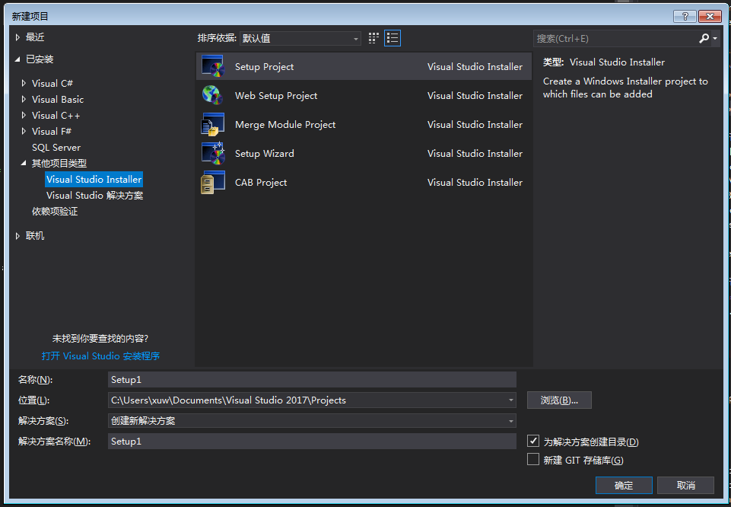The image size is (731, 507).
Task: Choose the Merge Module Project icon
Action: click(x=213, y=124)
